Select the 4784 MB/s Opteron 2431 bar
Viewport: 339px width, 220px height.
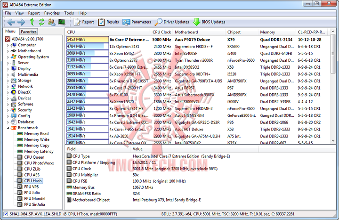[x=88, y=46]
